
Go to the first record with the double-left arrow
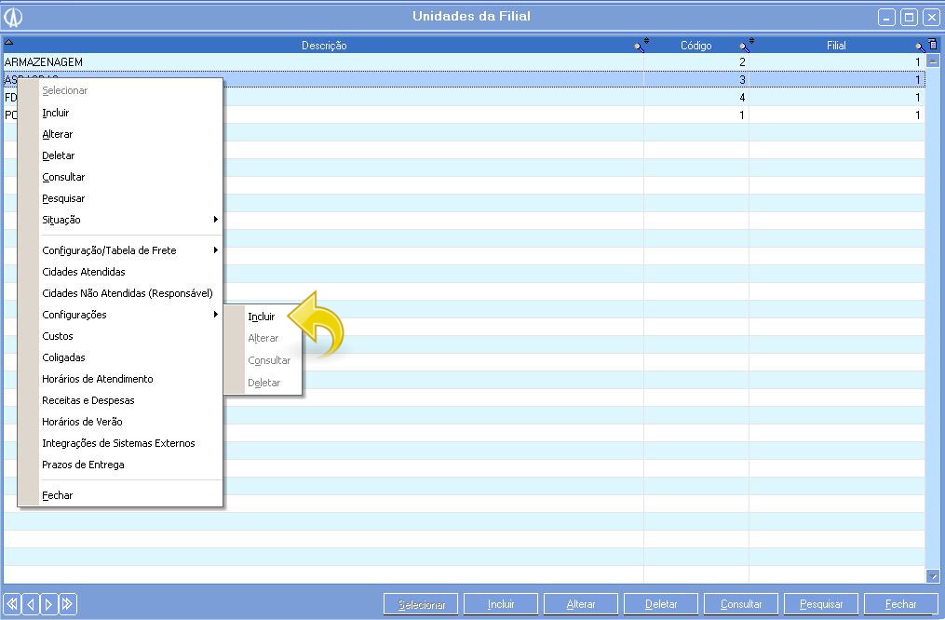tap(12, 604)
